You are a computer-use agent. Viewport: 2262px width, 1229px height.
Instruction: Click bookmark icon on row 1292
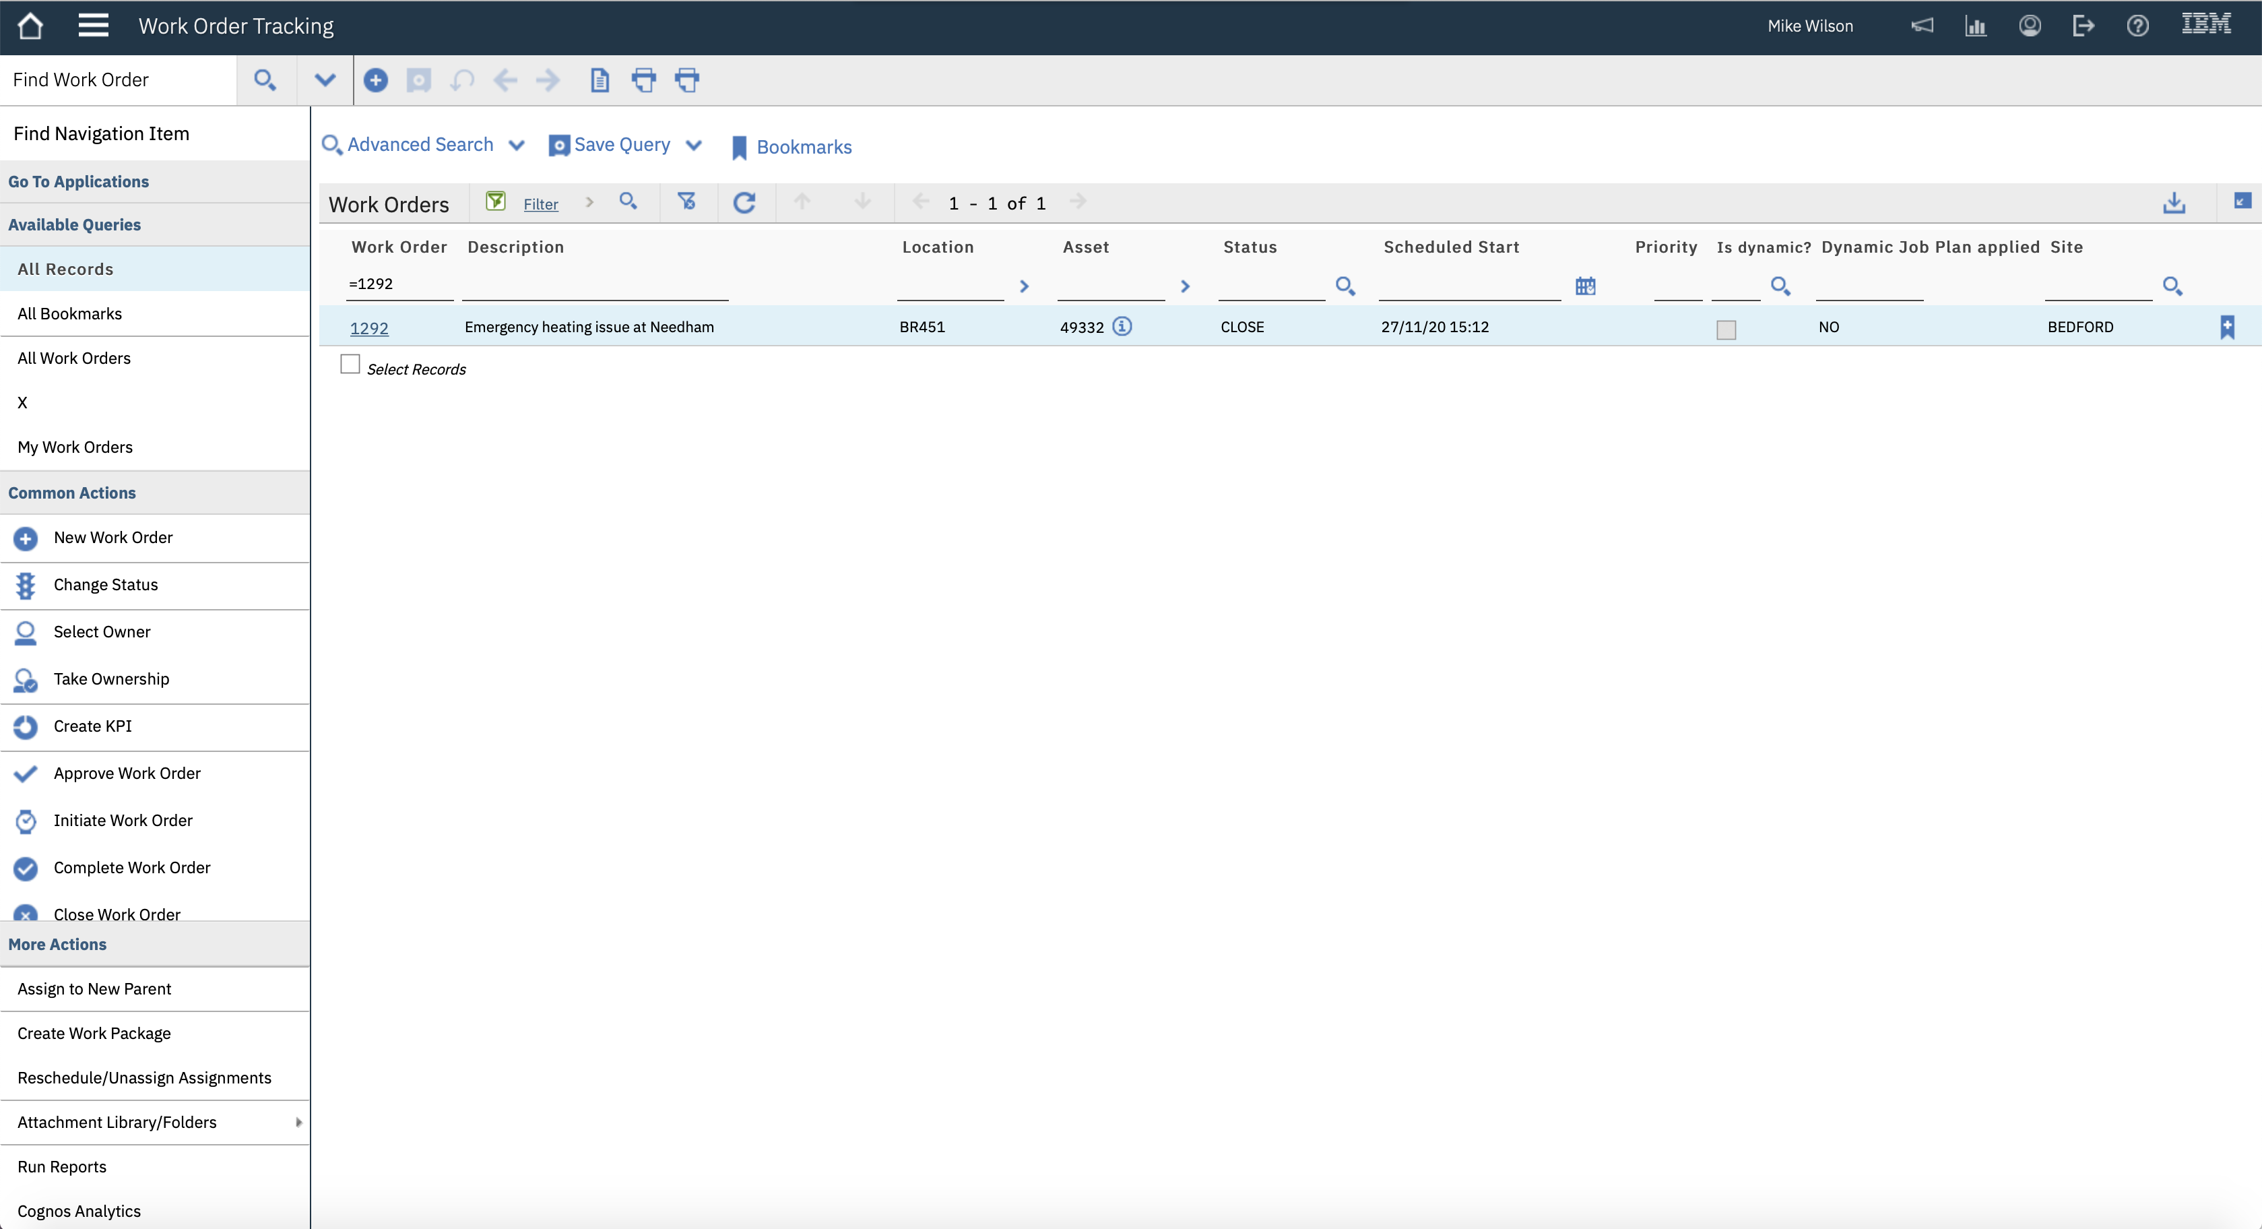(2228, 327)
